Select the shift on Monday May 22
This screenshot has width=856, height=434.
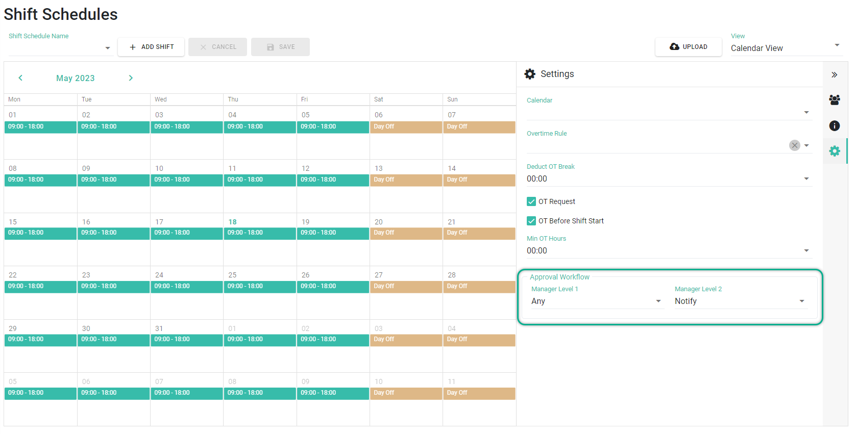[40, 287]
